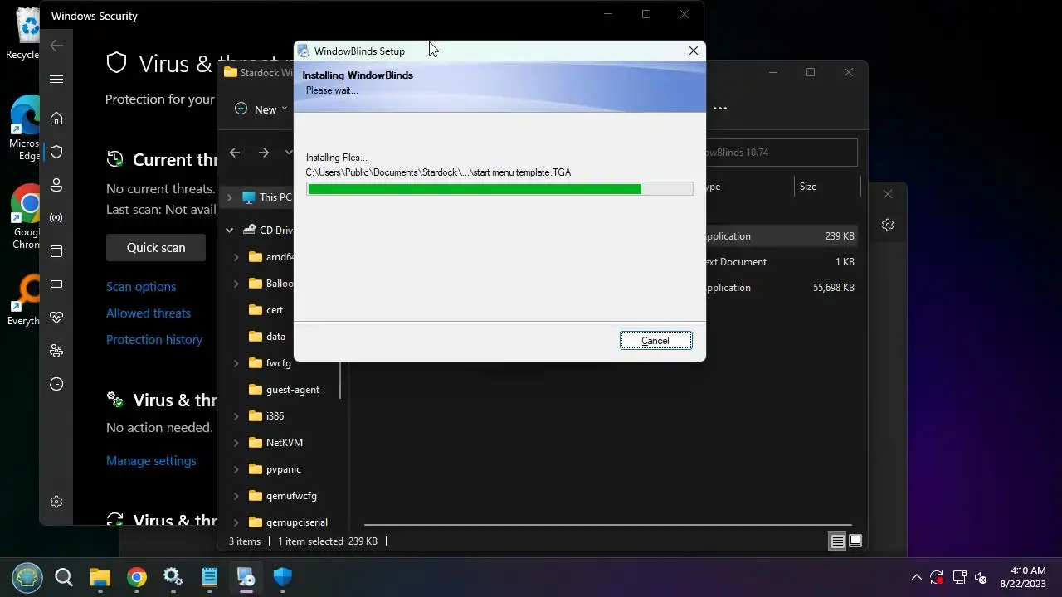Cancel the WindowBlinds installation
The width and height of the screenshot is (1062, 597).
655,341
